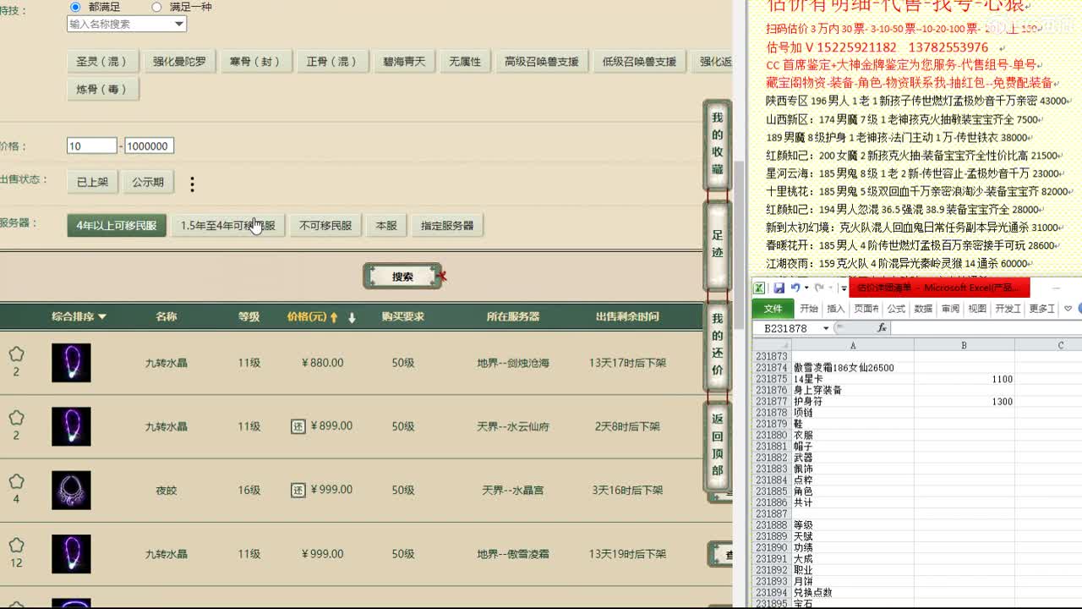Screen dimensions: 1082x609
Task: Select the Excel cell containing 护身符
Action: click(x=852, y=402)
